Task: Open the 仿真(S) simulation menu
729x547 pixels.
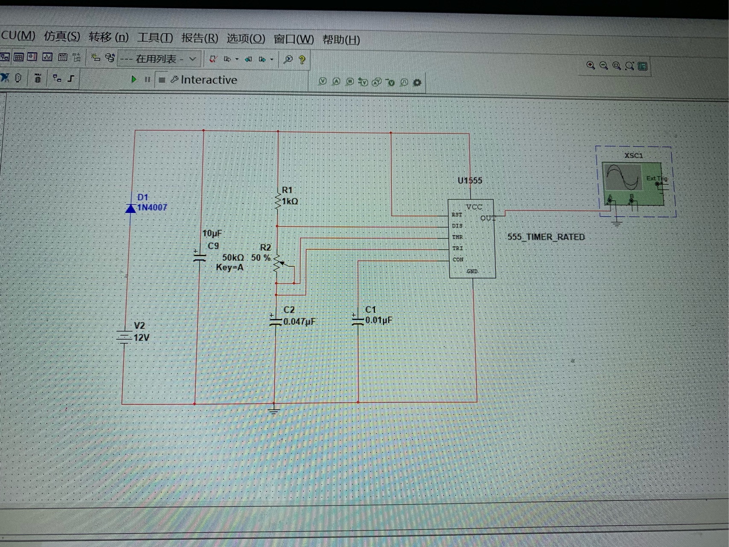Action: click(62, 36)
